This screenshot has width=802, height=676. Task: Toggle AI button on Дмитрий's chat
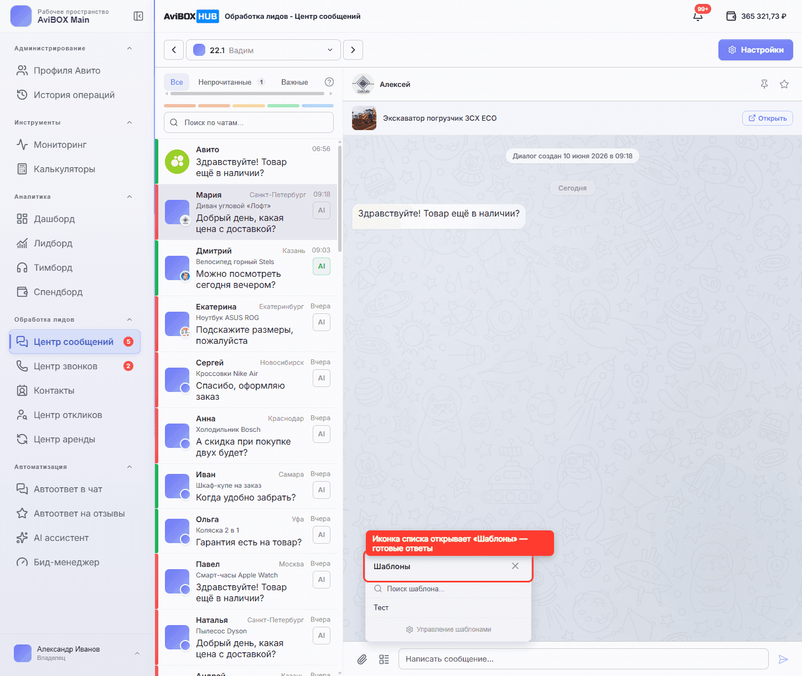point(322,266)
